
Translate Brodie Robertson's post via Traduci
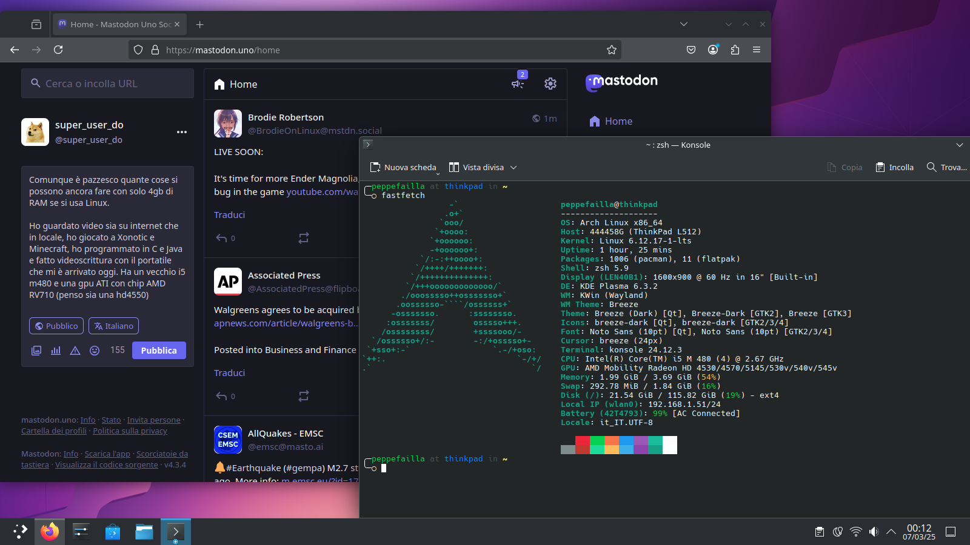click(229, 215)
